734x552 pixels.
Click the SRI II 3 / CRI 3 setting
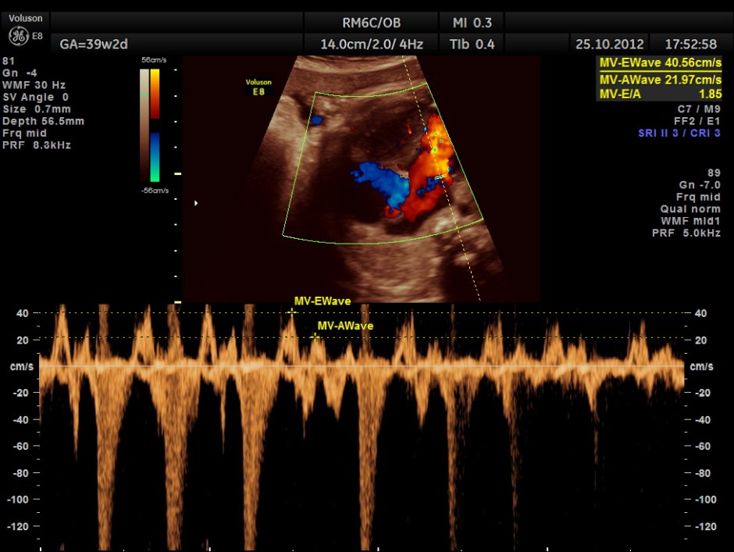679,134
